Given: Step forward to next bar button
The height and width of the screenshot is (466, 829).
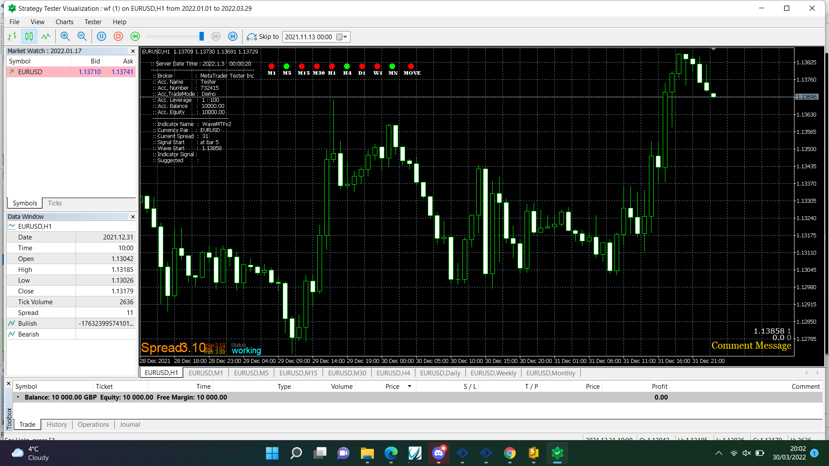Looking at the screenshot, I should click(x=233, y=37).
